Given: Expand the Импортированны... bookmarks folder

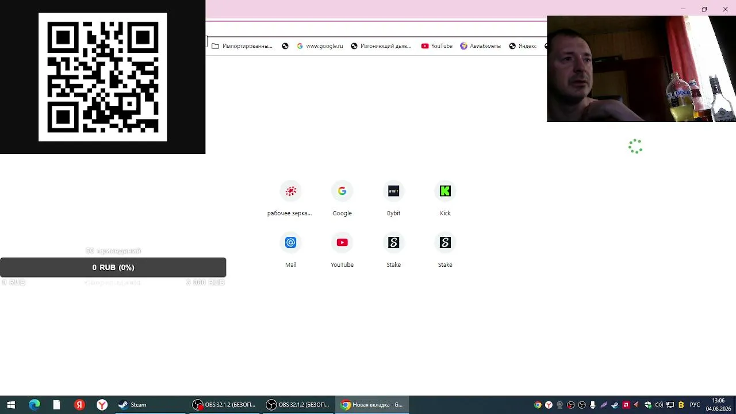Looking at the screenshot, I should (x=242, y=46).
